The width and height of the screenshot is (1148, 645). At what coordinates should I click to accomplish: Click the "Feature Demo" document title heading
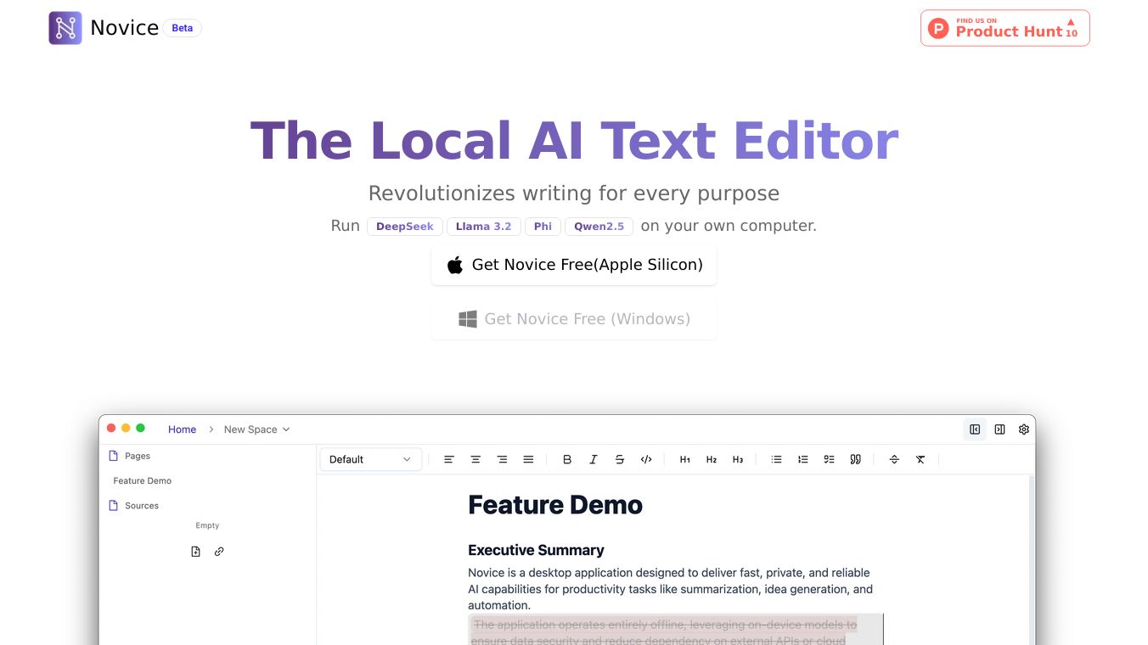tap(555, 505)
